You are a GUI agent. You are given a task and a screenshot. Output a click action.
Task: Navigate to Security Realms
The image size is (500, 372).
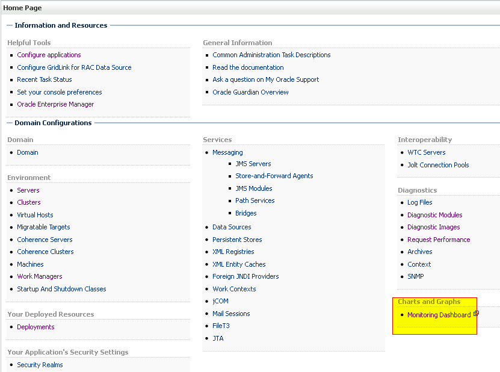pos(40,365)
